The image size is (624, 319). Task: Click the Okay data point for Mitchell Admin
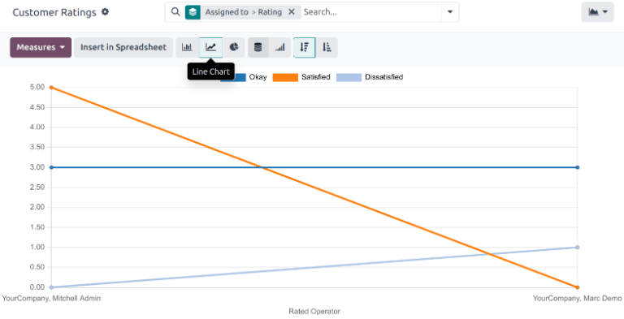tap(51, 167)
